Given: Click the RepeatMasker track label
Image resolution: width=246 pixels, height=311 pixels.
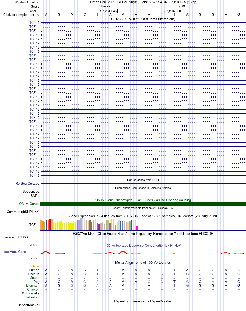Looking at the screenshot, I should 28,305.
